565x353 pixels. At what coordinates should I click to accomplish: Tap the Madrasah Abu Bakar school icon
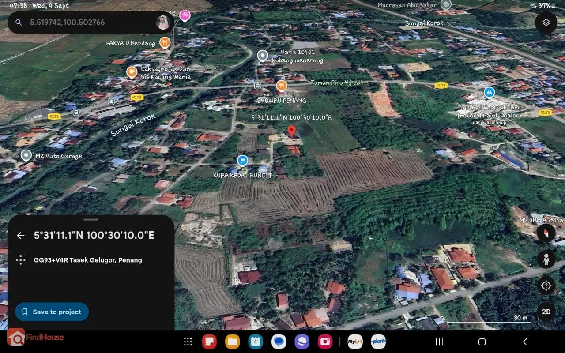click(446, 5)
